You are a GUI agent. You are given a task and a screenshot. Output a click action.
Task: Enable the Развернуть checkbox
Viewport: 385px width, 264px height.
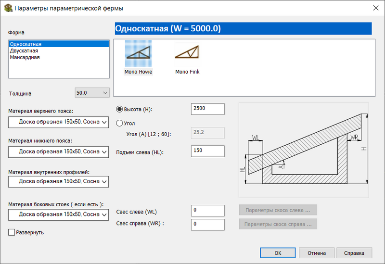tap(12, 232)
